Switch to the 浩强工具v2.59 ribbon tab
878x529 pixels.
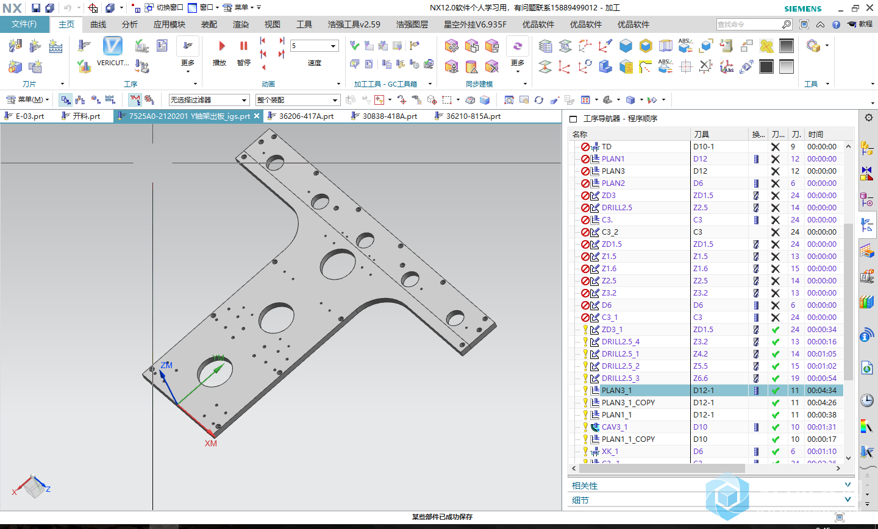[354, 24]
